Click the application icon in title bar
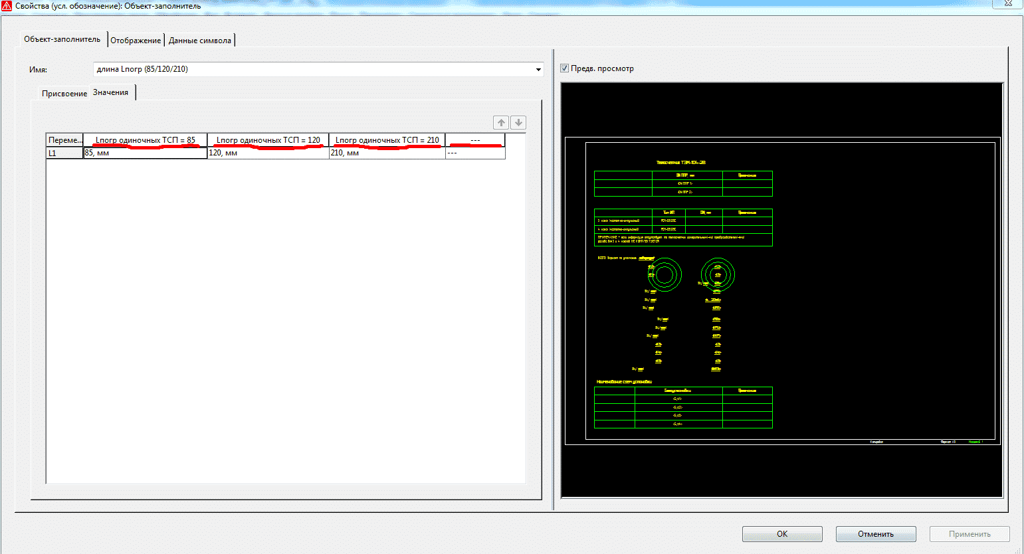 7,5
